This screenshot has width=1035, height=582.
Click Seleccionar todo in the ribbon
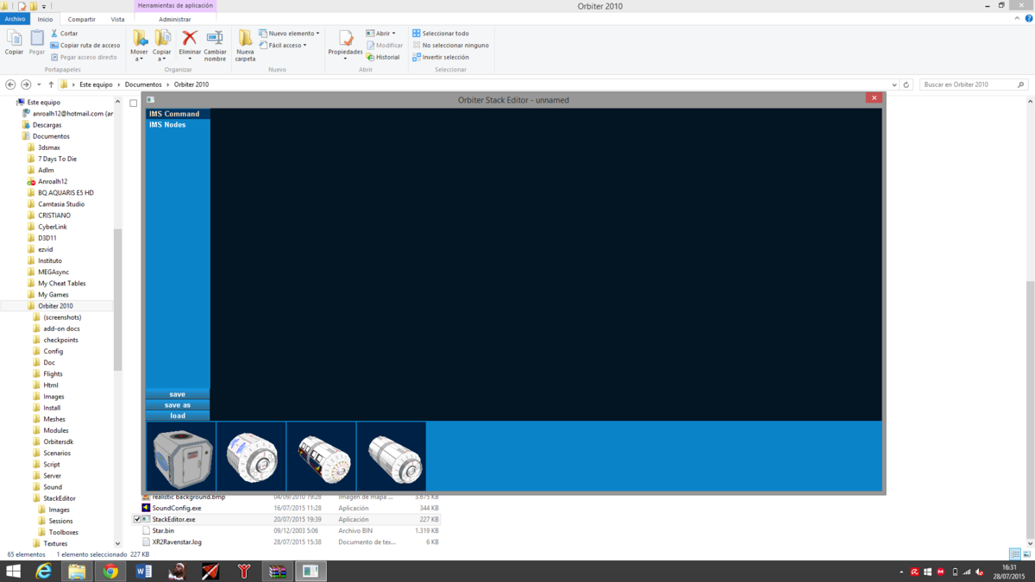[x=440, y=34]
